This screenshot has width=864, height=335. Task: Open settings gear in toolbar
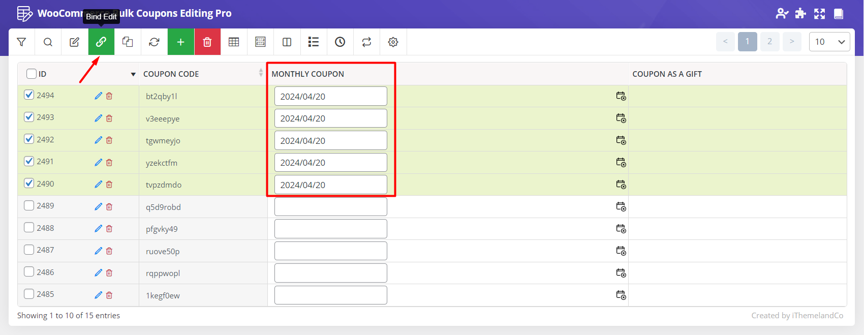[393, 42]
